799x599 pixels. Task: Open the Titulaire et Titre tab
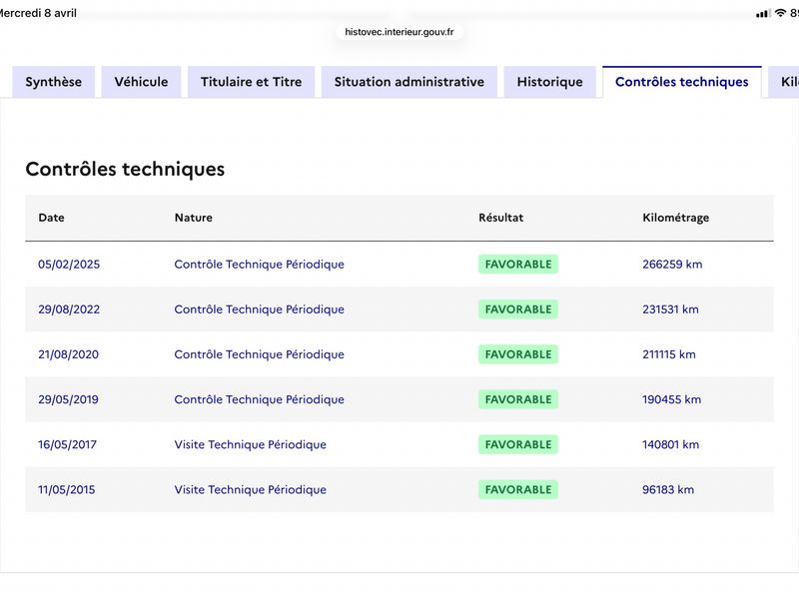click(251, 82)
